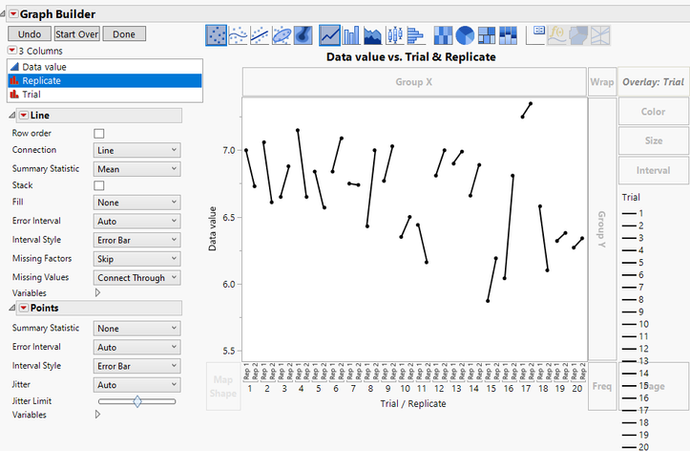
Task: Click the Color drop zone
Action: click(653, 112)
